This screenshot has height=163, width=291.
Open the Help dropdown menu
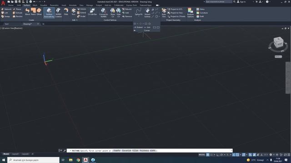click(x=268, y=2)
